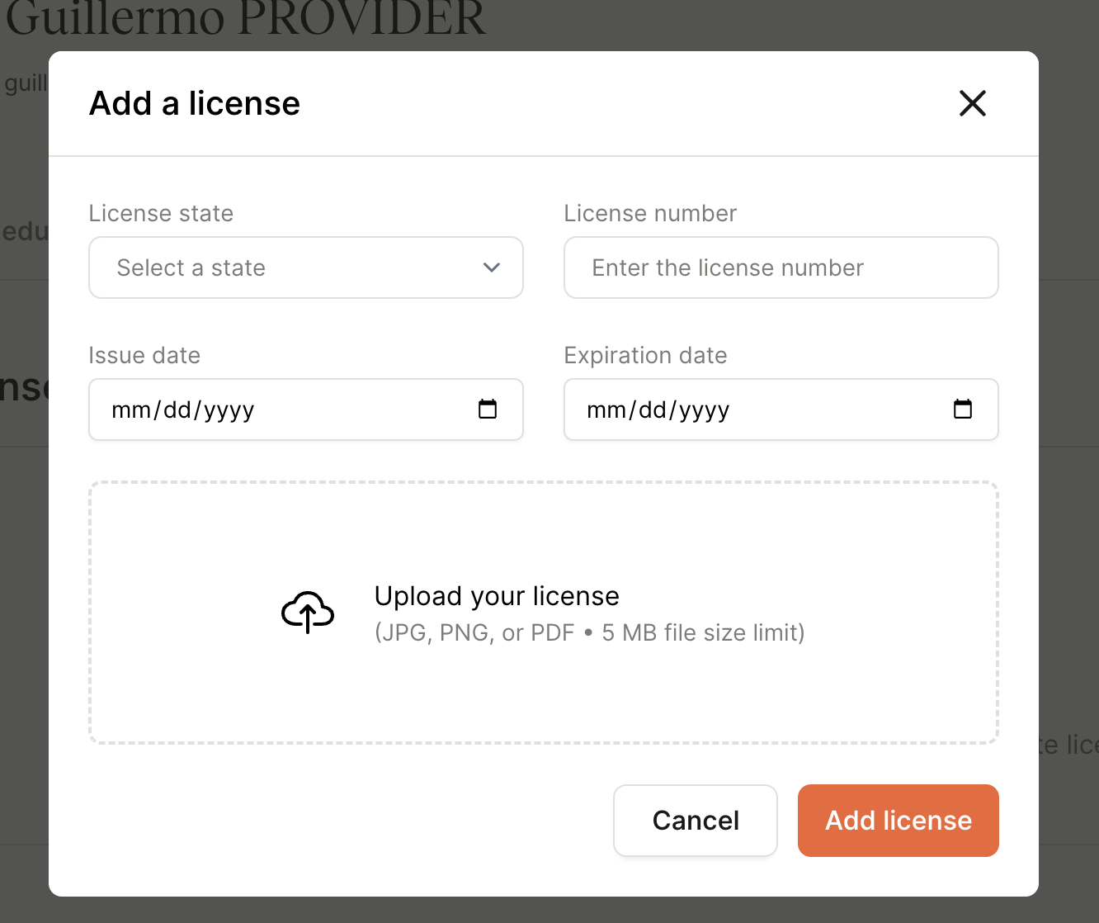Image resolution: width=1099 pixels, height=923 pixels.
Task: Submit with the Add license button
Action: coord(898,821)
